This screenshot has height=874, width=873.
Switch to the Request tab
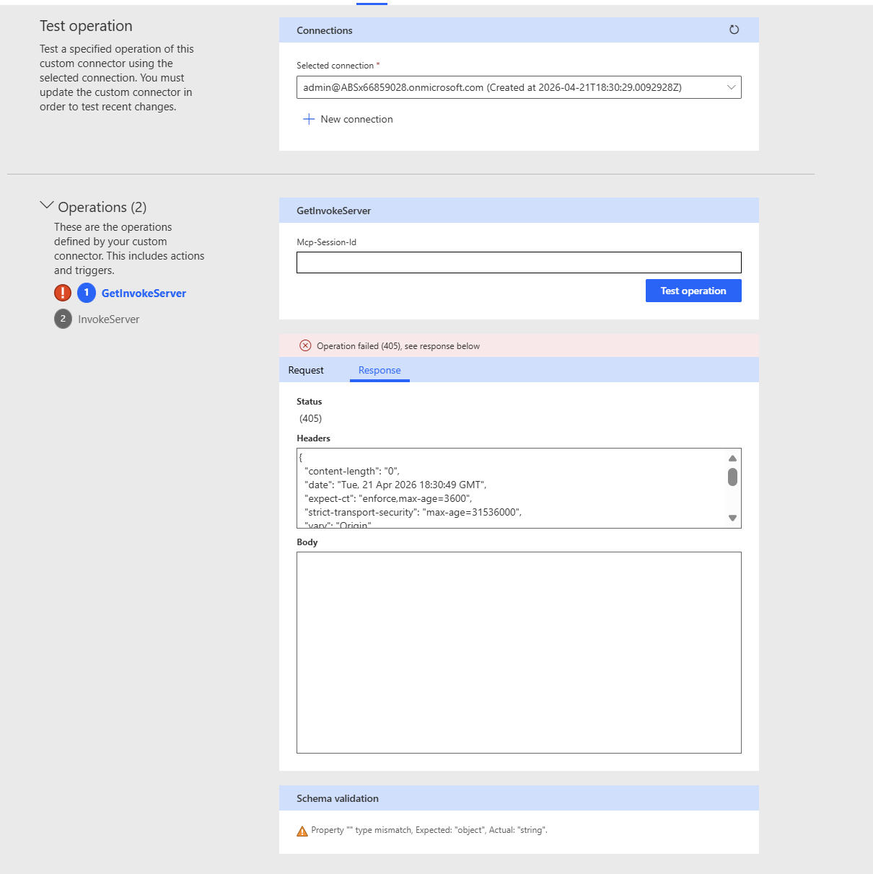(306, 370)
